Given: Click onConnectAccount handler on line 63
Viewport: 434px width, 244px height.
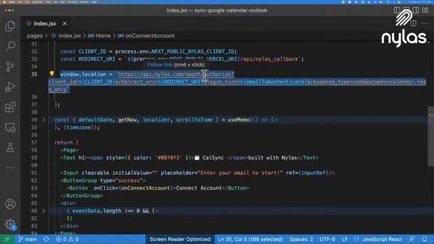Looking at the screenshot, I should pos(146,188).
